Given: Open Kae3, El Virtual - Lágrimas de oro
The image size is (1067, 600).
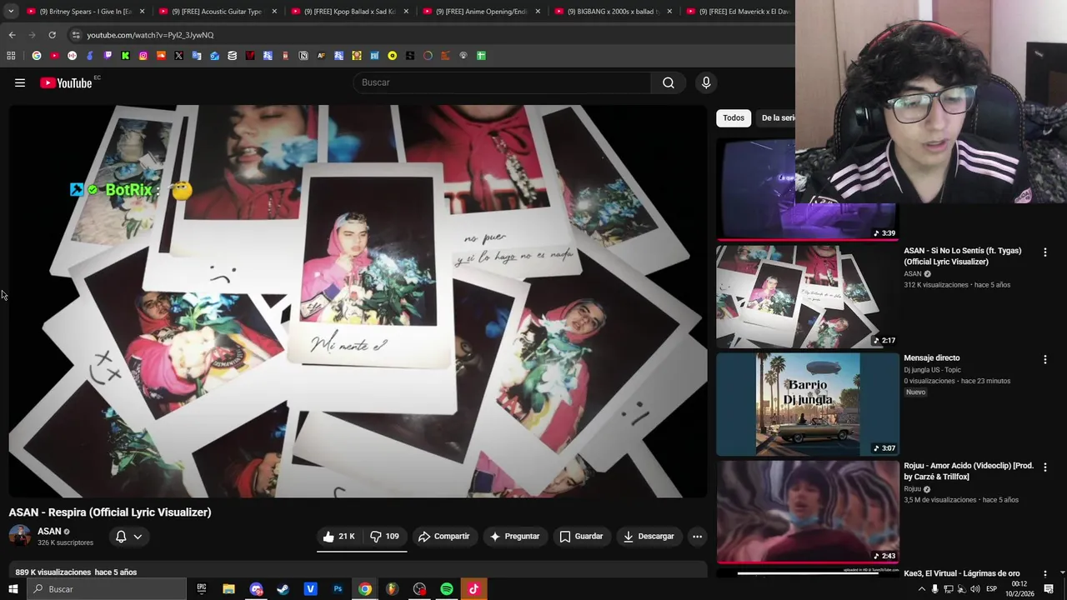Looking at the screenshot, I should point(962,573).
